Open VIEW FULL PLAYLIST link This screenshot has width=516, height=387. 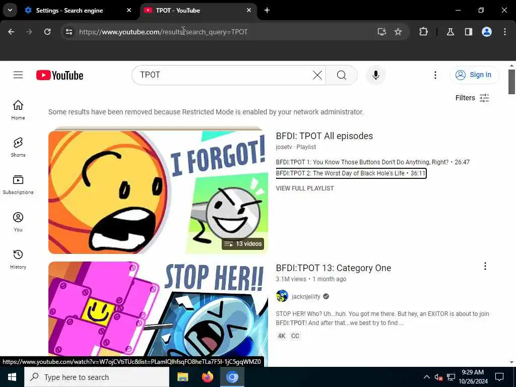point(305,188)
